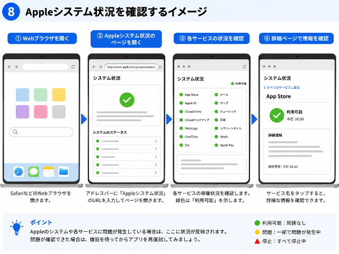Click the large App Store title on detail page
Image resolution: width=339 pixels, height=254 pixels.
coord(279,96)
